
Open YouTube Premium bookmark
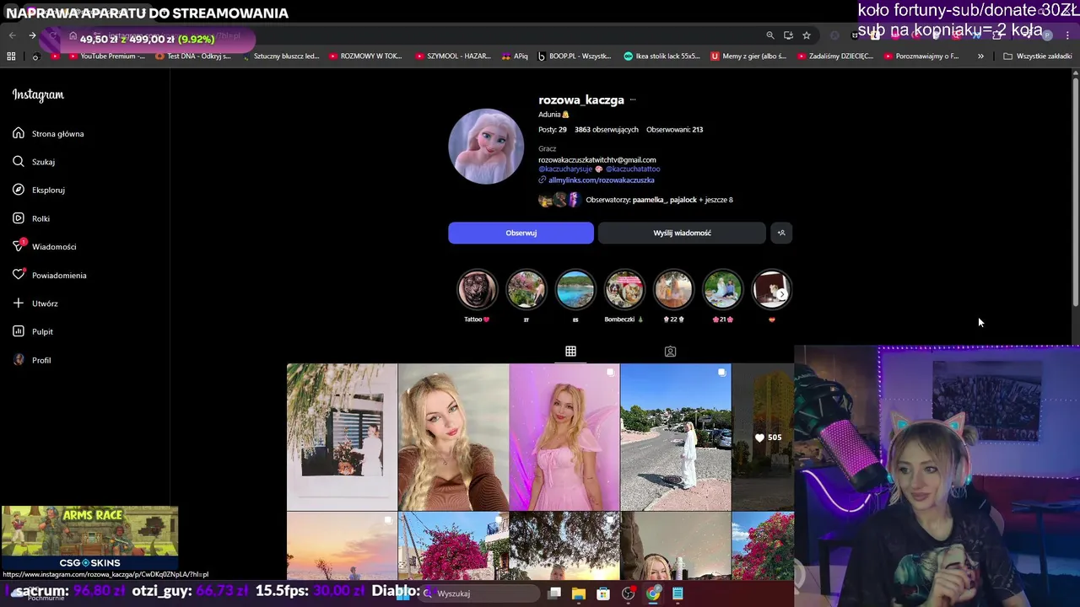click(105, 56)
